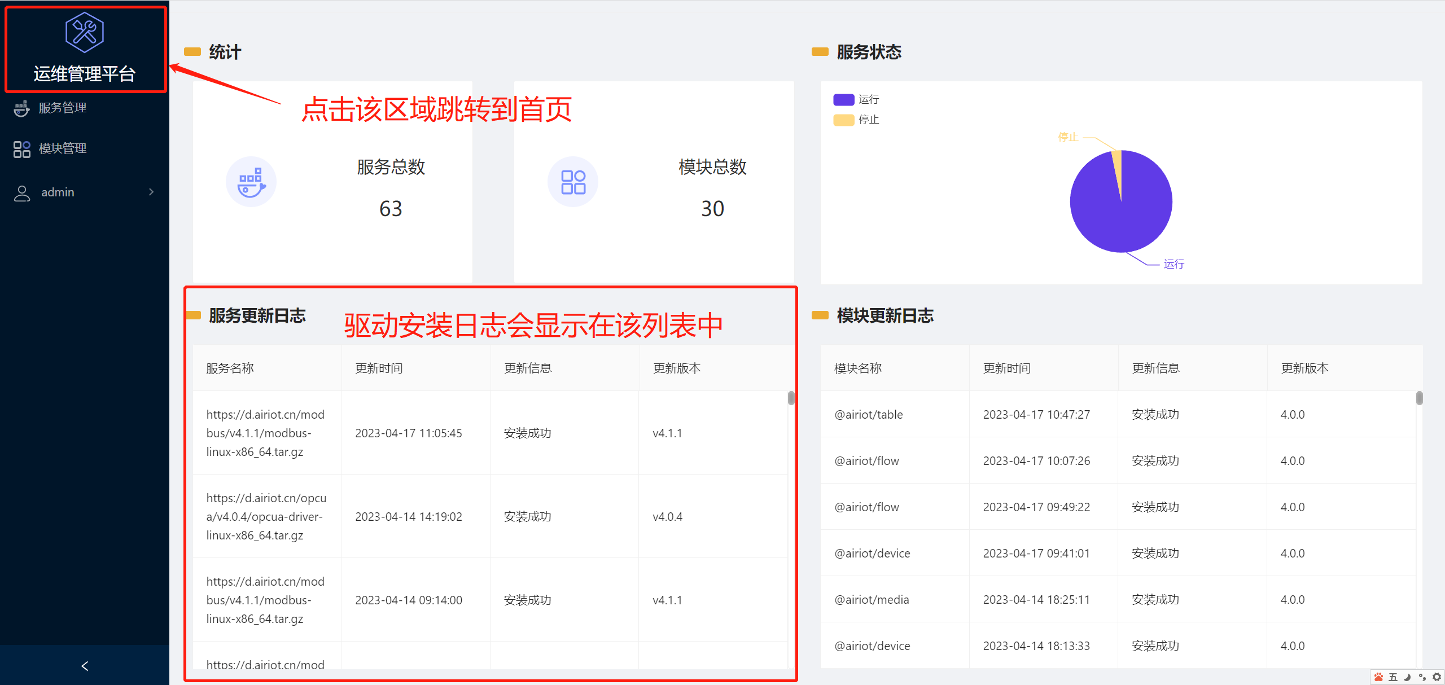
Task: Click the admin user avatar icon
Action: [22, 193]
